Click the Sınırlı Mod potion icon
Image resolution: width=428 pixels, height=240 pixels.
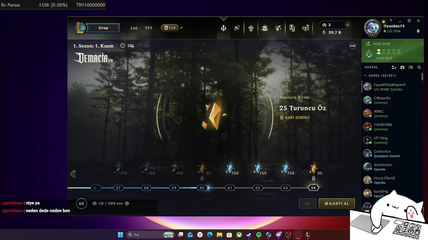coord(369,54)
